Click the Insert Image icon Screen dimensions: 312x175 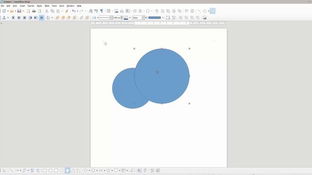(117, 11)
